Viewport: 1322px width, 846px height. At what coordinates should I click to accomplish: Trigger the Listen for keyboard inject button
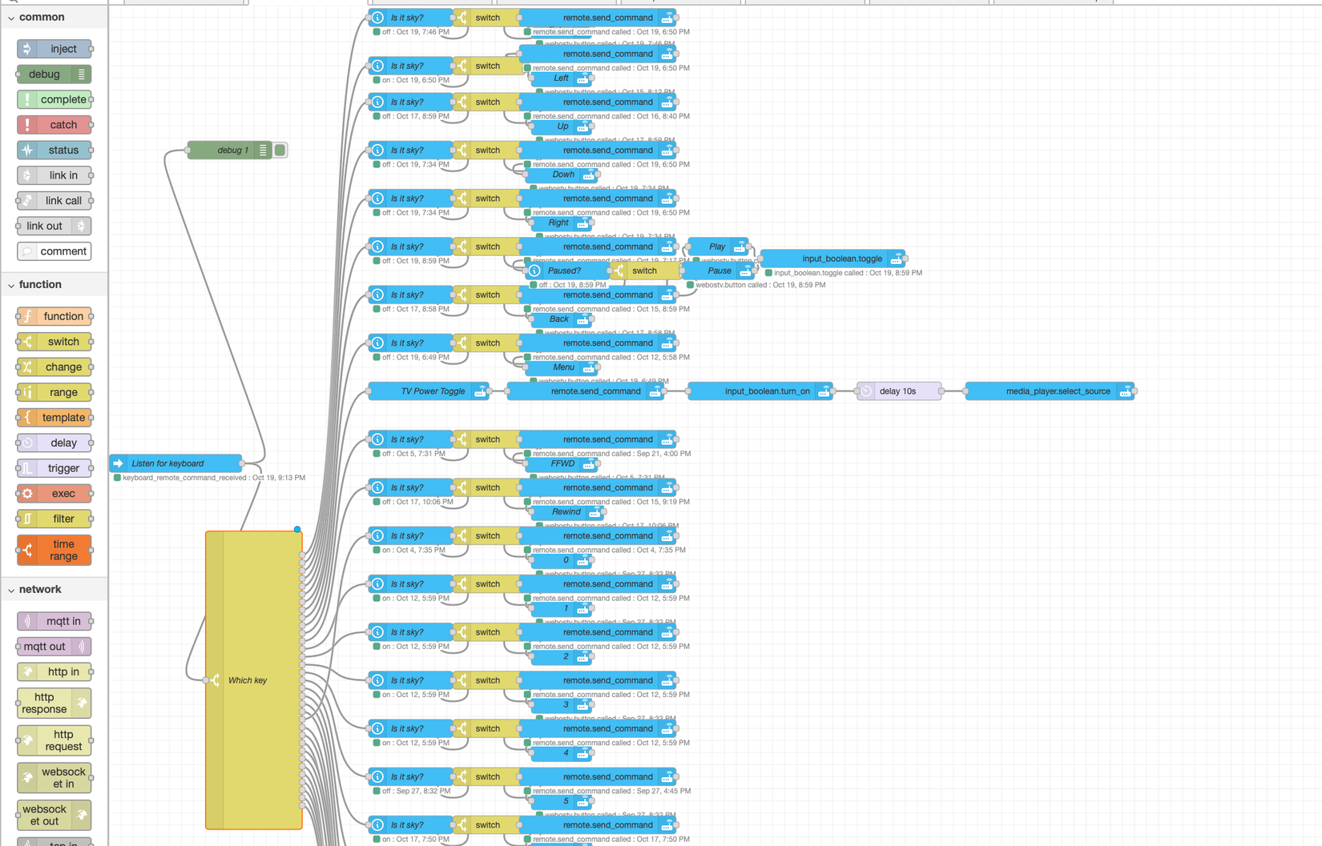118,463
